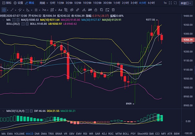This screenshot has height=136, width=195.
Task: Remove the BOLL indicator with X
Action: click(x=27, y=24)
